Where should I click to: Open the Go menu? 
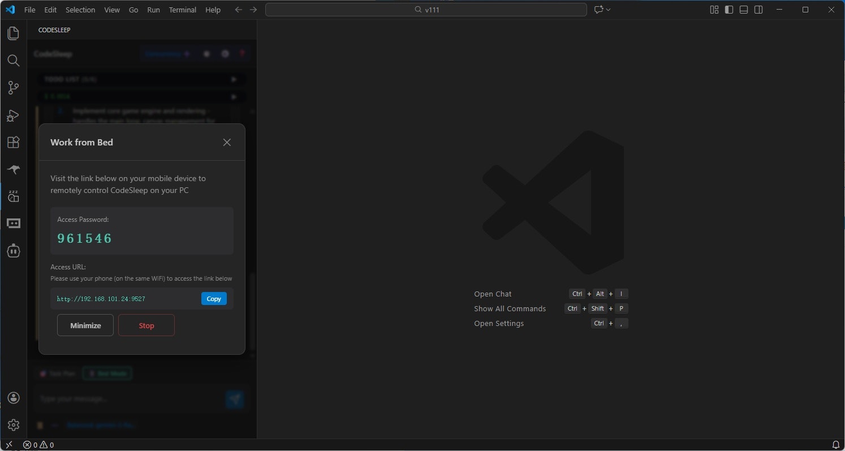coord(133,10)
